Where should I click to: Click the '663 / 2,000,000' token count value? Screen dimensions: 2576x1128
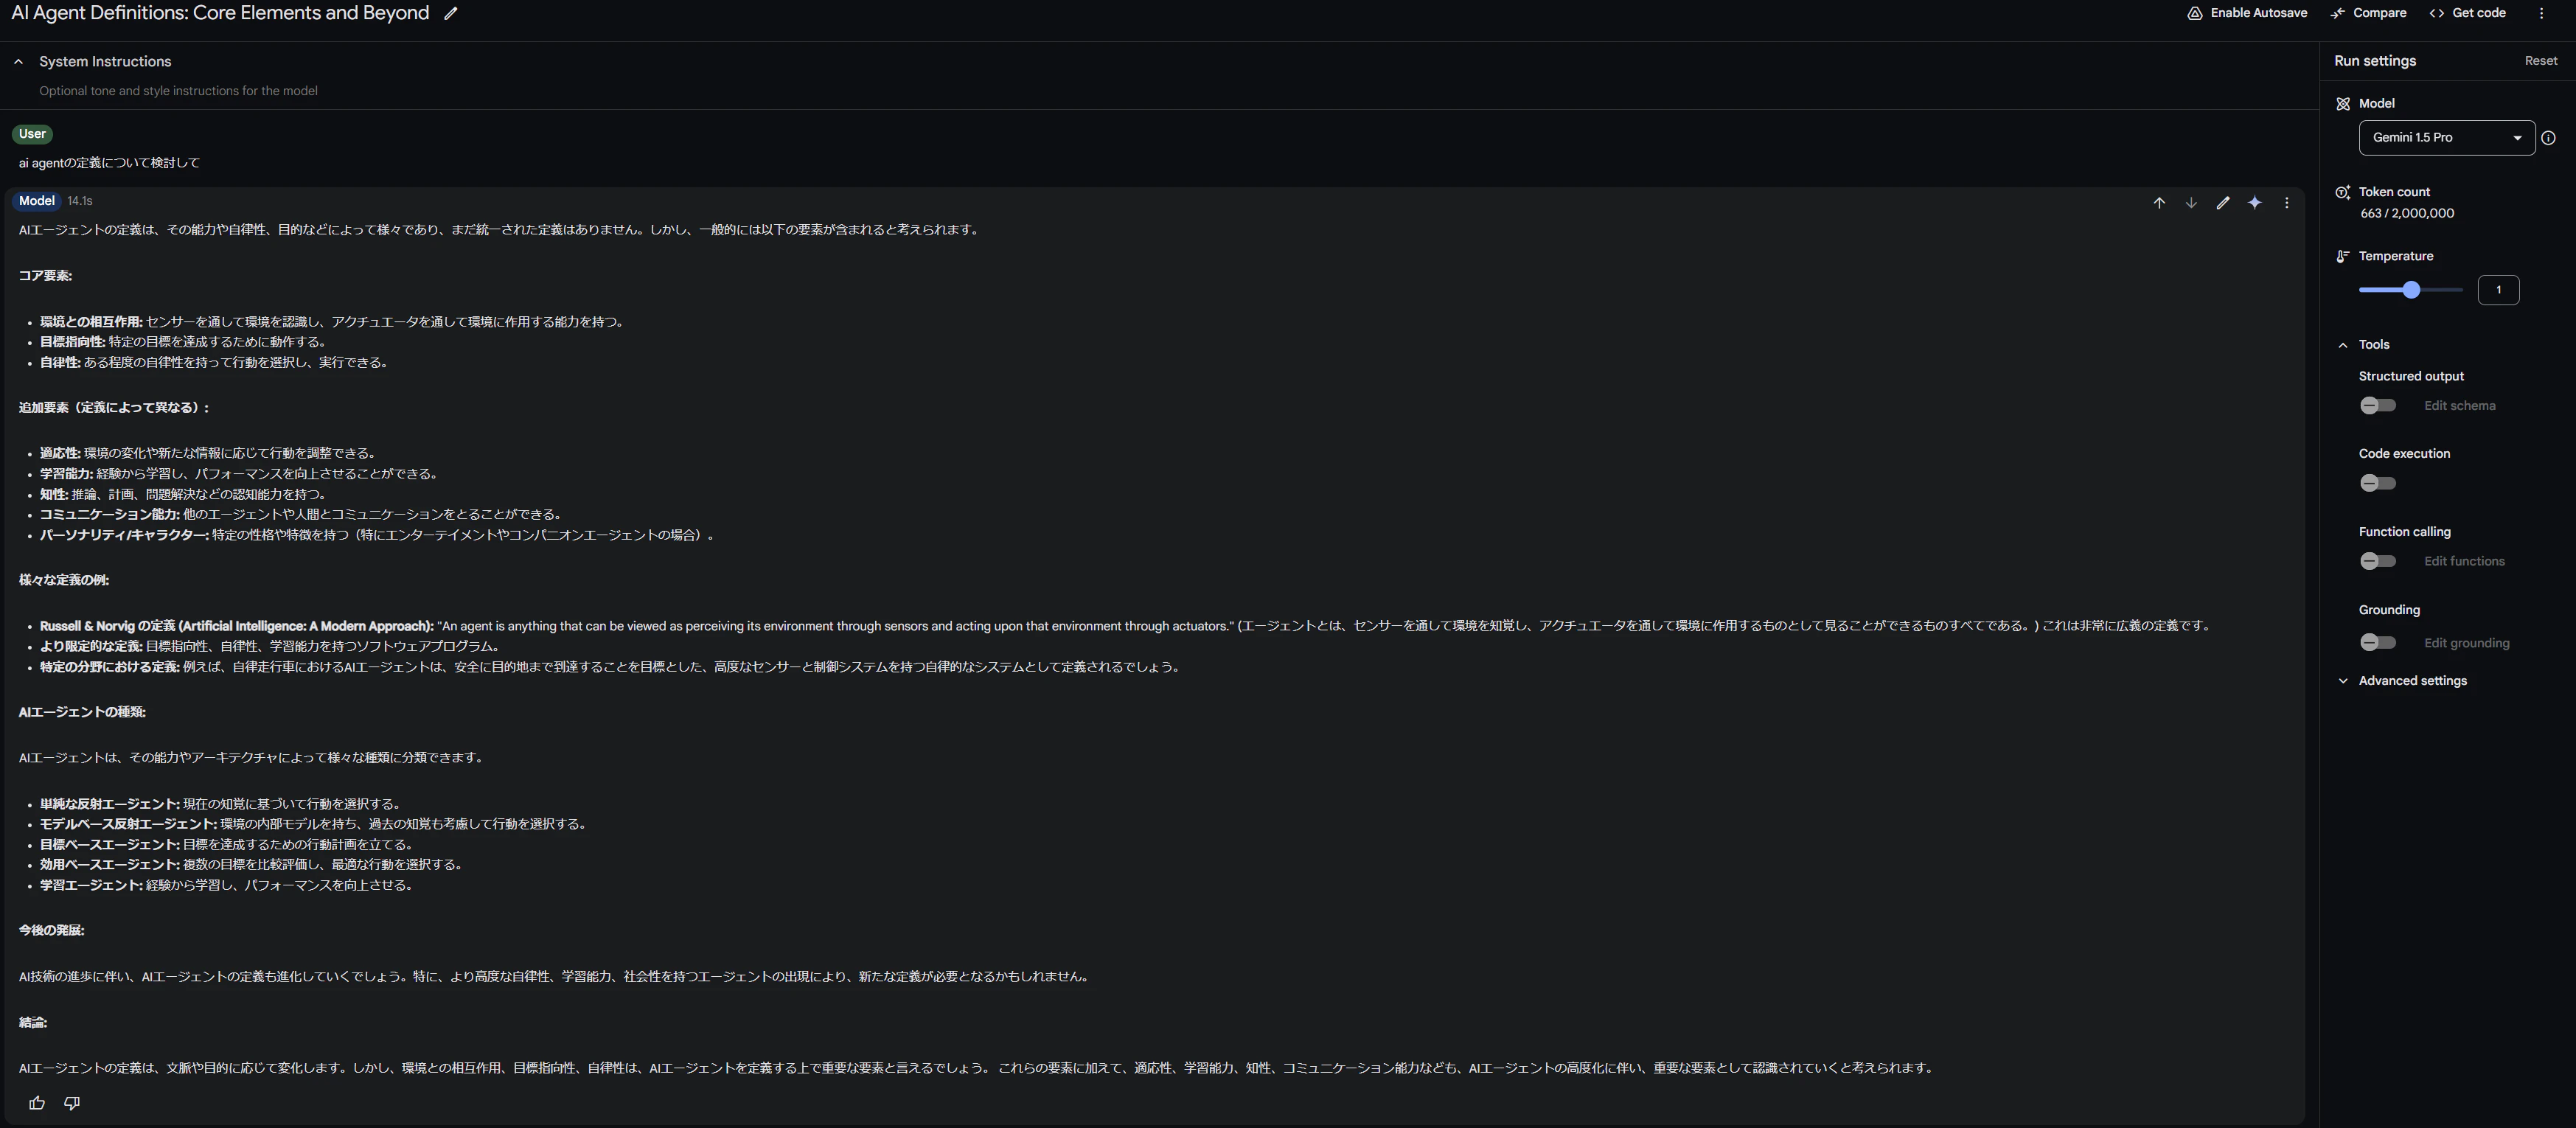pyautogui.click(x=2406, y=213)
